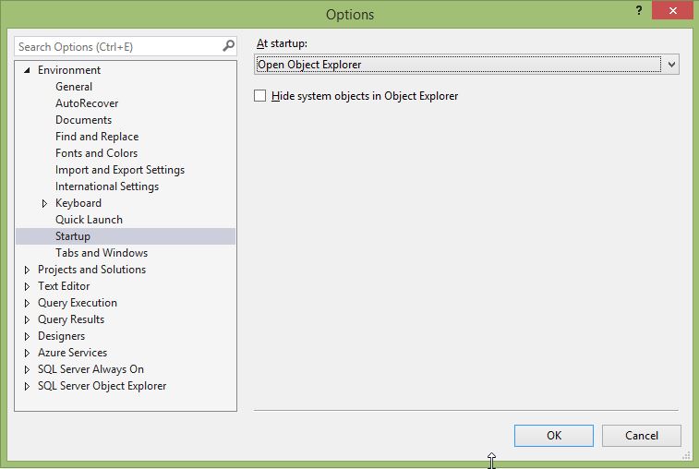Screen dimensions: 699x469
Task: Expand the Query Execution node
Action: click(x=27, y=303)
